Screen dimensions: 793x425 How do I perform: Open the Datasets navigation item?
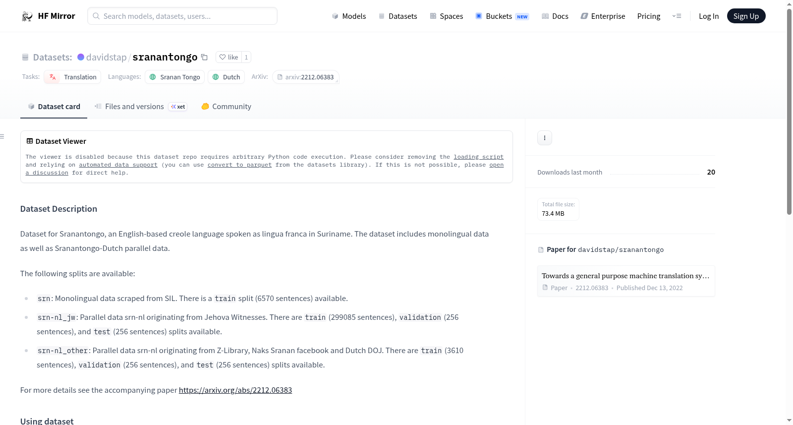point(397,16)
